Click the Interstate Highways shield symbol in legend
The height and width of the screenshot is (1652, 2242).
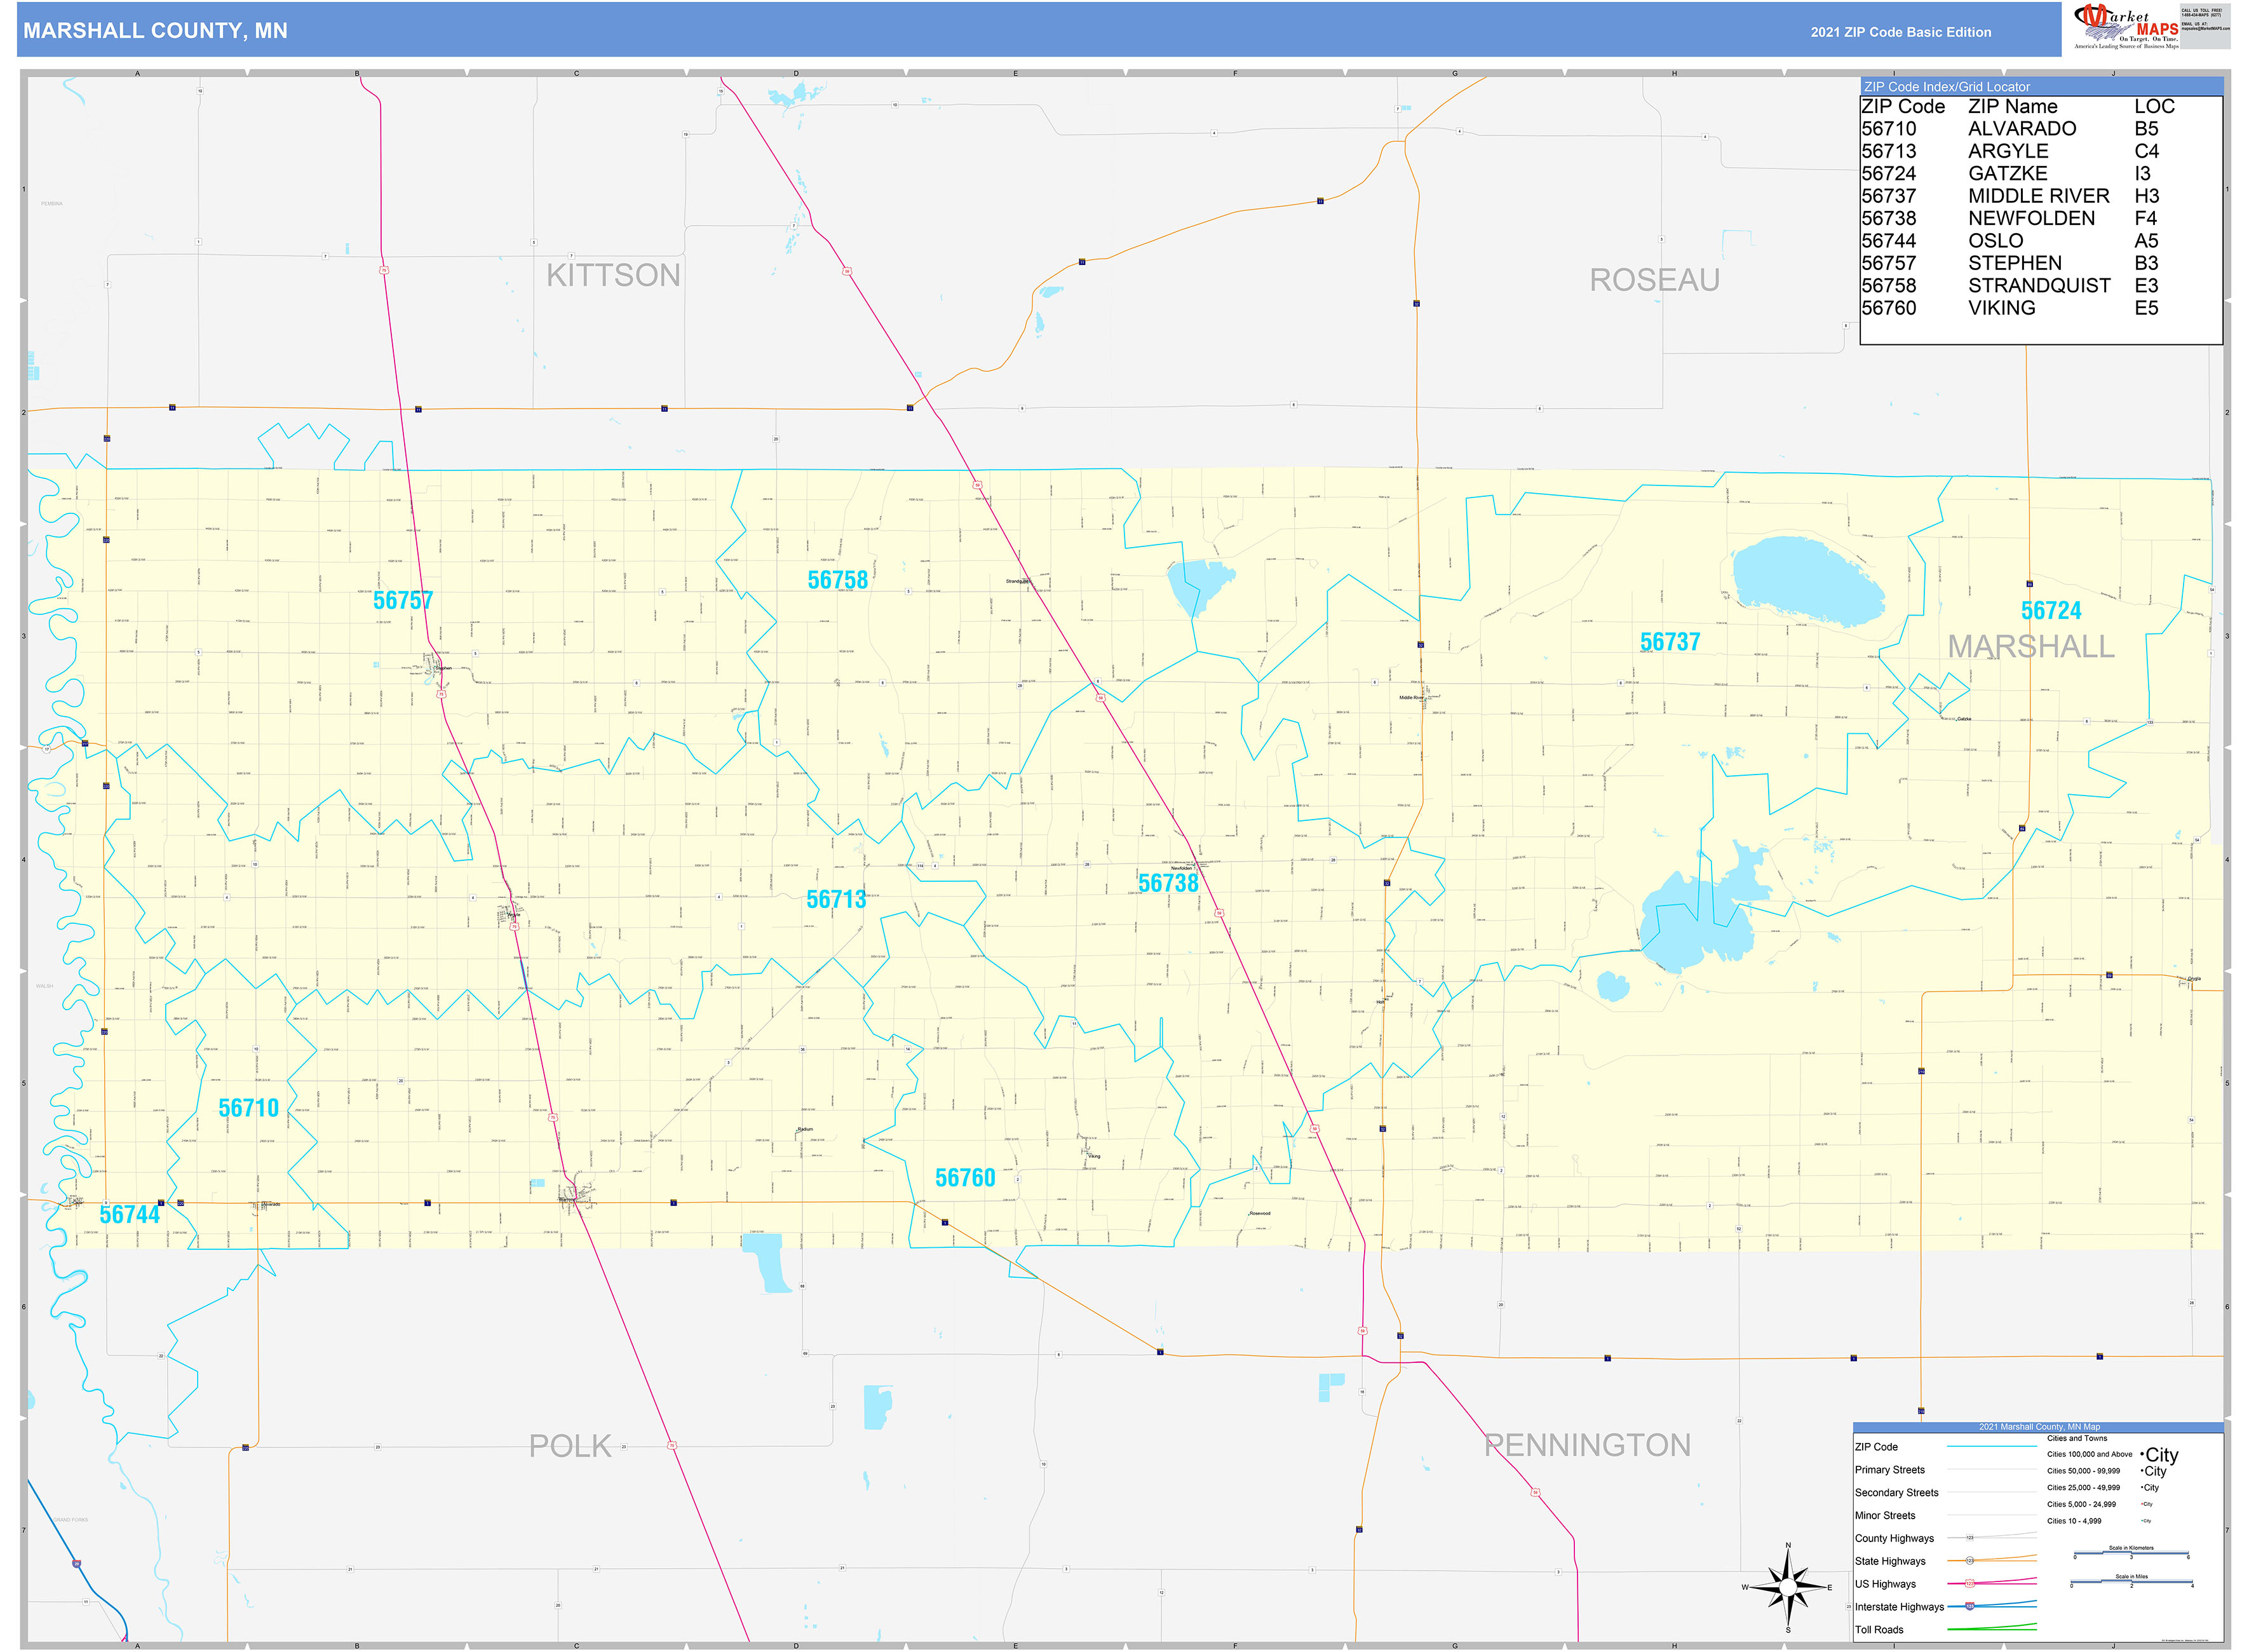point(1969,1606)
